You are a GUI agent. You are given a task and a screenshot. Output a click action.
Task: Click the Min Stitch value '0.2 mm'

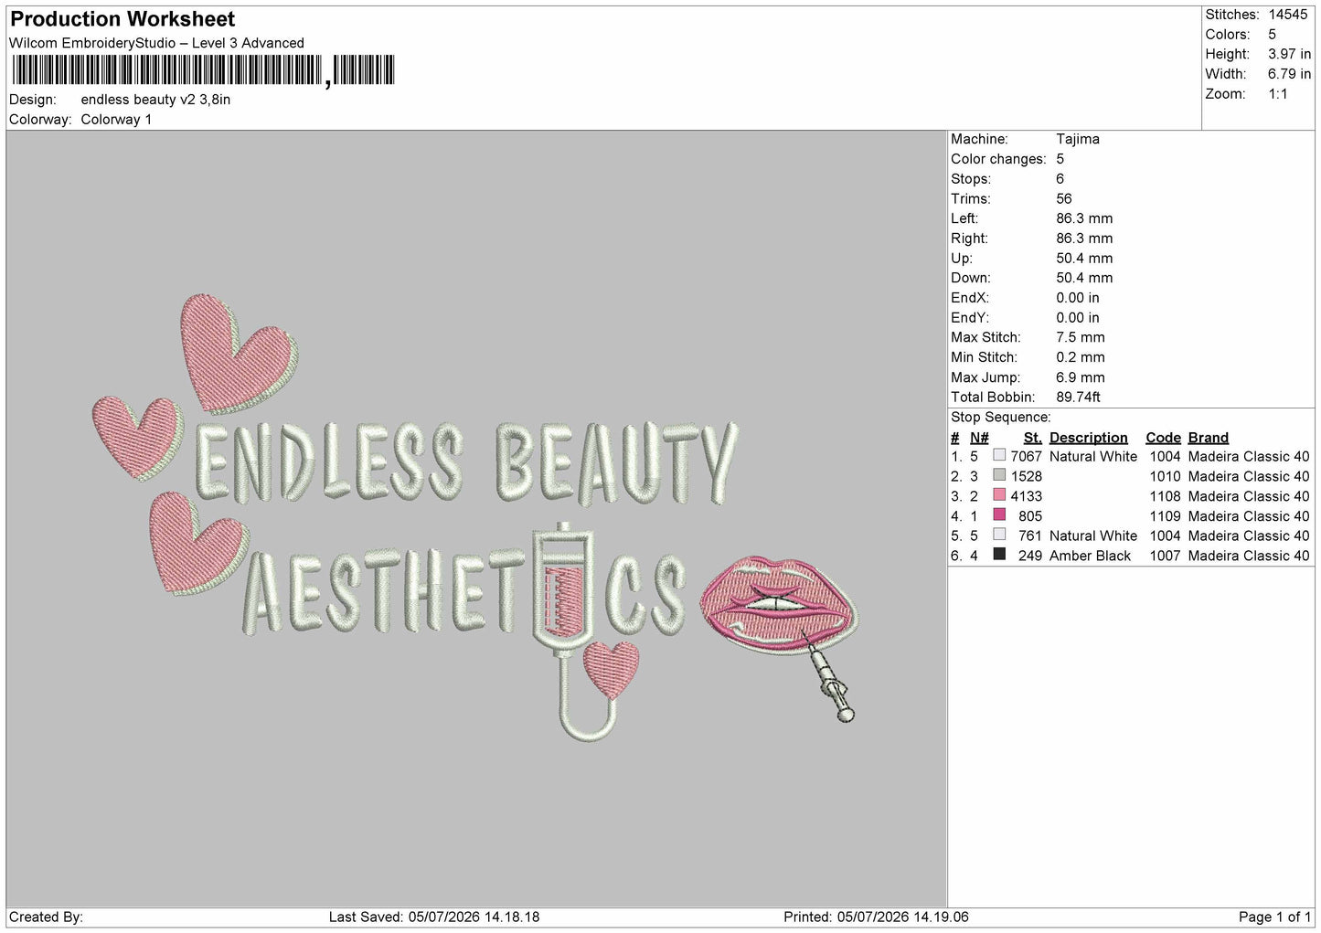1081,357
